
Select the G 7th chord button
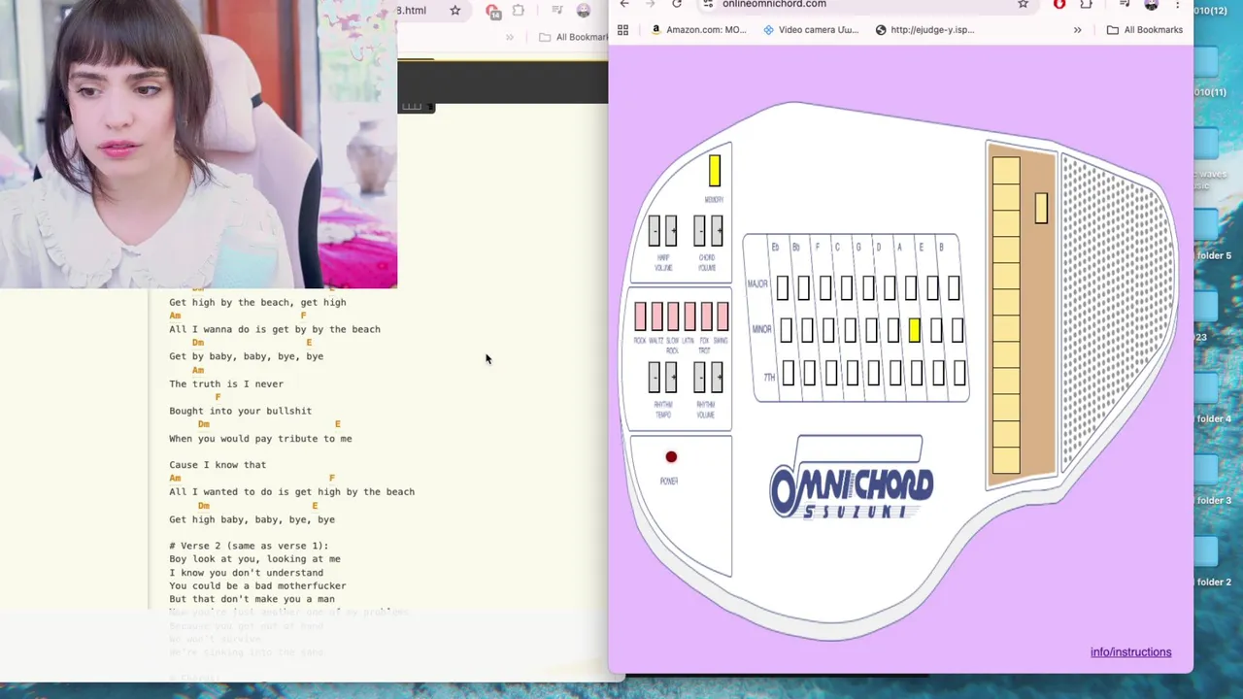874,374
